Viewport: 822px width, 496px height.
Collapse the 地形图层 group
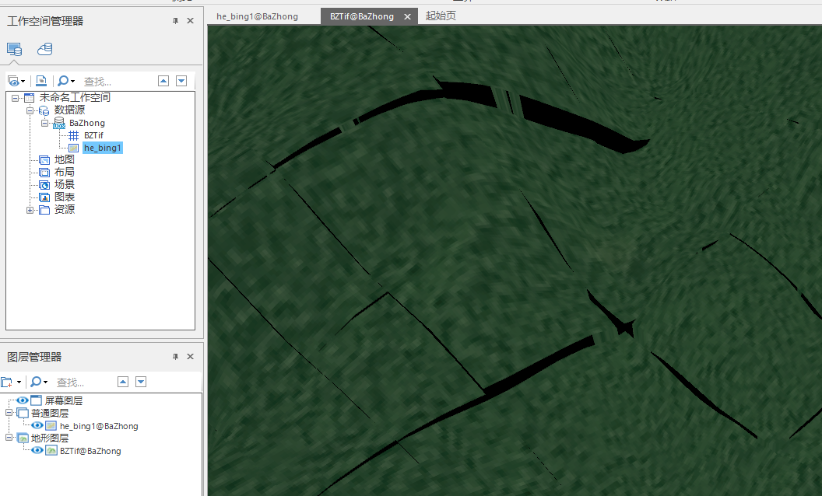[9, 438]
